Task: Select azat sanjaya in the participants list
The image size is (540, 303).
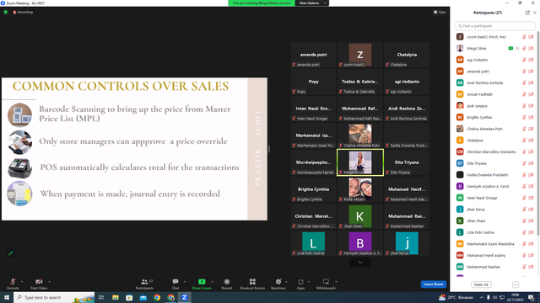Action: pos(495,106)
